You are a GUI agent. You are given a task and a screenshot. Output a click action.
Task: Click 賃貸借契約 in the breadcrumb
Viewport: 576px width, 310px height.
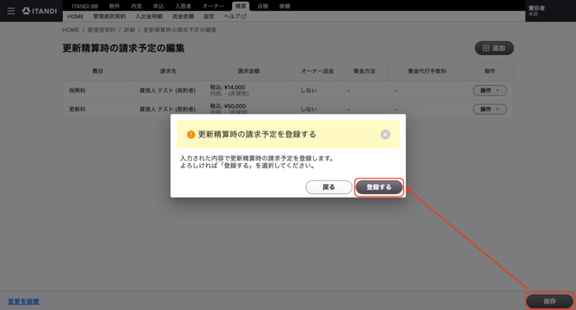pyautogui.click(x=101, y=30)
